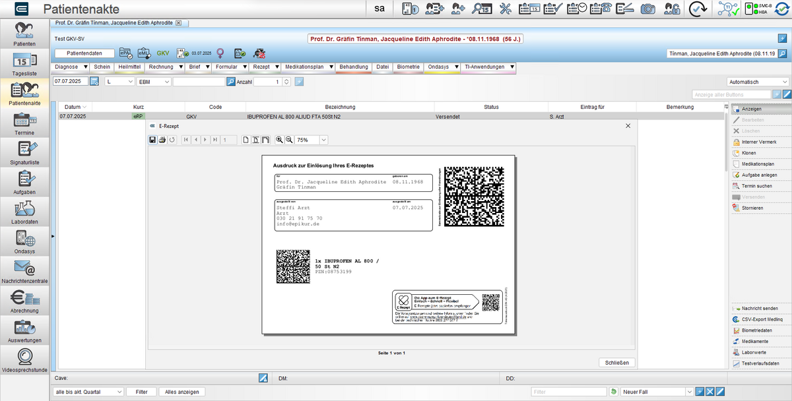
Task: Close the patient tab for Tinman
Action: 178,23
